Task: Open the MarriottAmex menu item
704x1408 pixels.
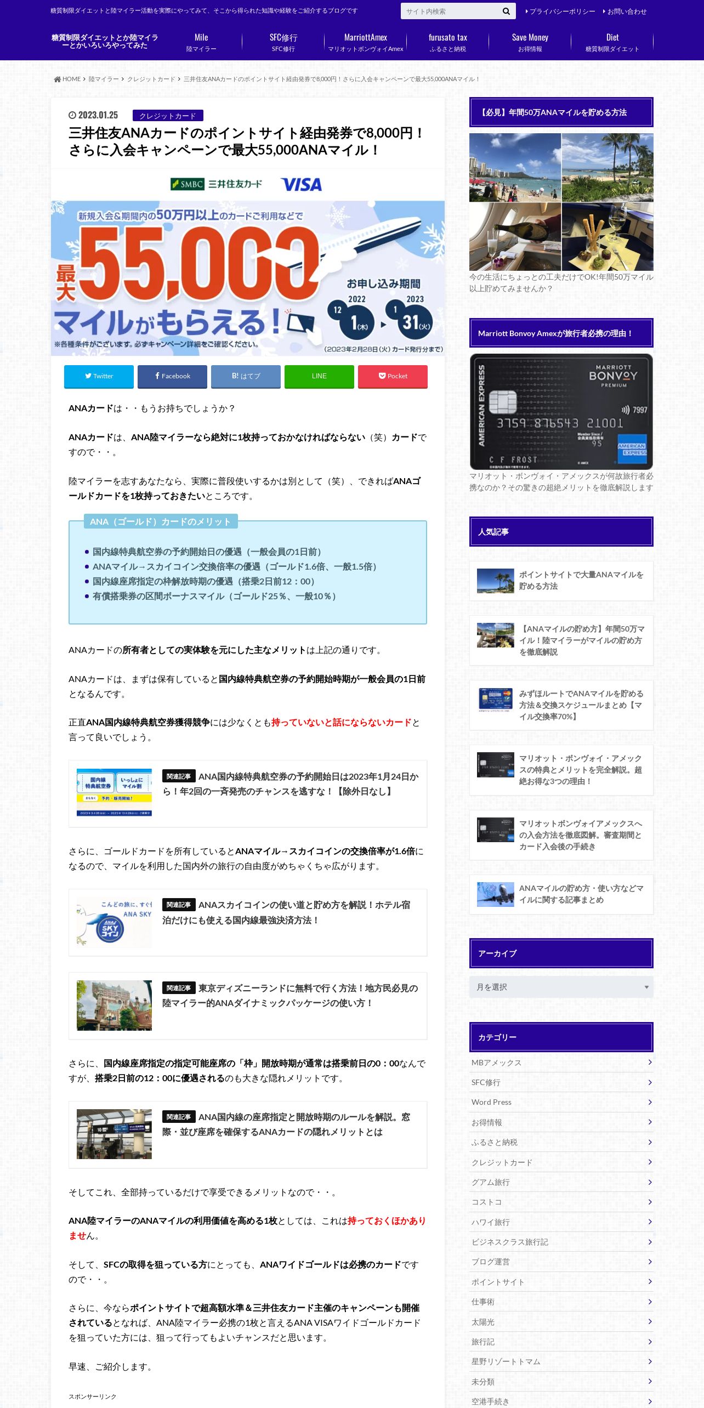Action: point(366,42)
